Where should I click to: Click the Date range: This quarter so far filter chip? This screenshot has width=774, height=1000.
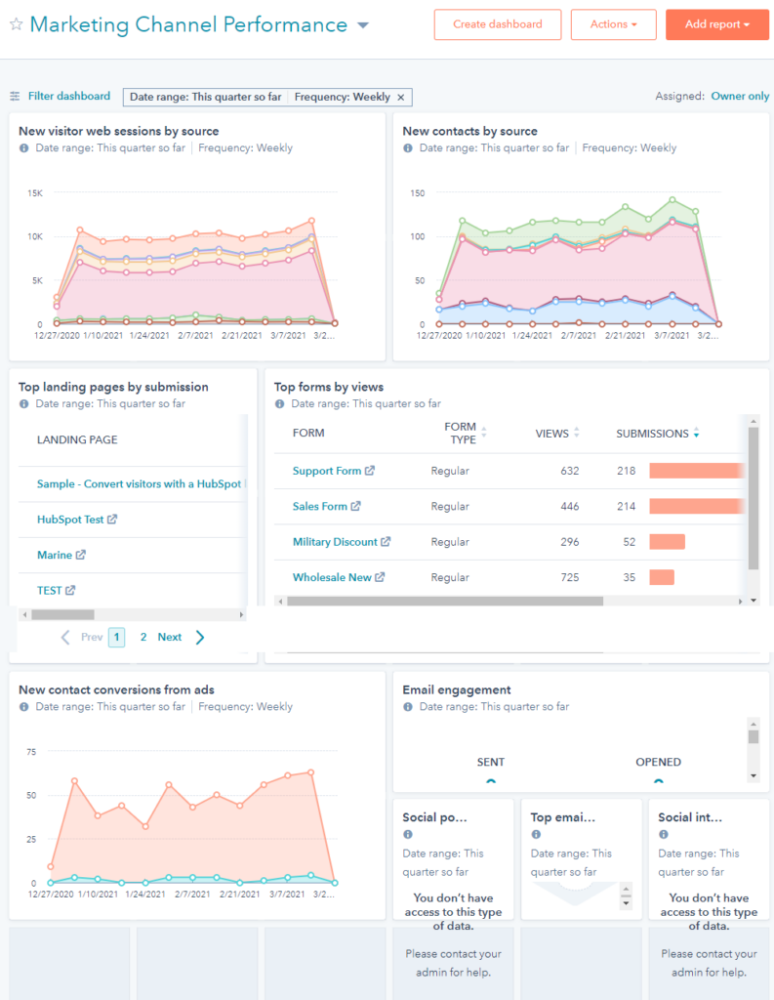click(205, 97)
